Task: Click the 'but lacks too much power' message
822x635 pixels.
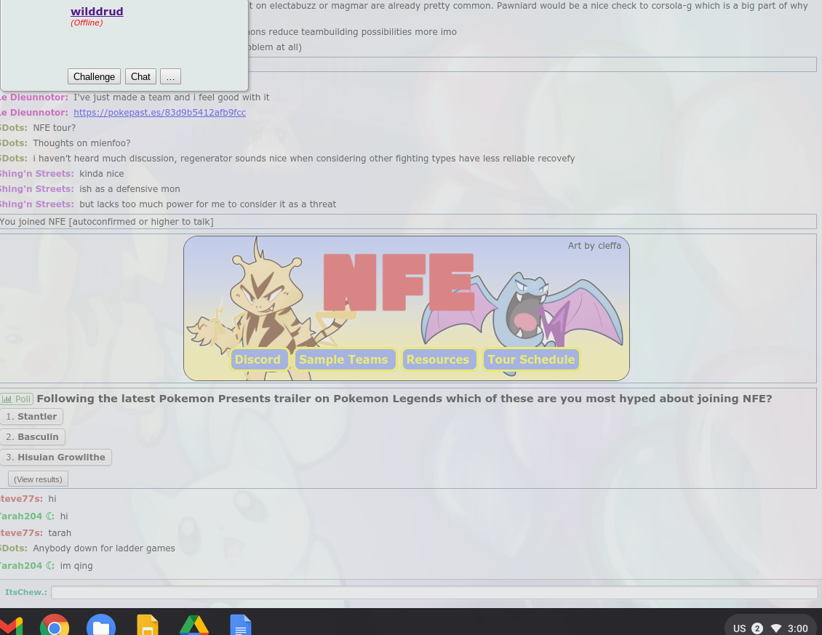Action: point(207,204)
